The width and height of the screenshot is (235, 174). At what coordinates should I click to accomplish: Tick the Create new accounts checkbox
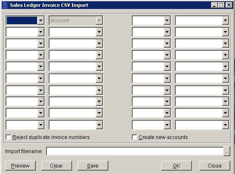(134, 137)
